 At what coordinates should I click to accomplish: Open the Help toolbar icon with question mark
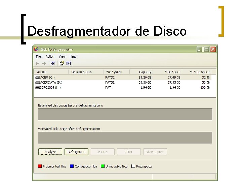tap(62, 63)
